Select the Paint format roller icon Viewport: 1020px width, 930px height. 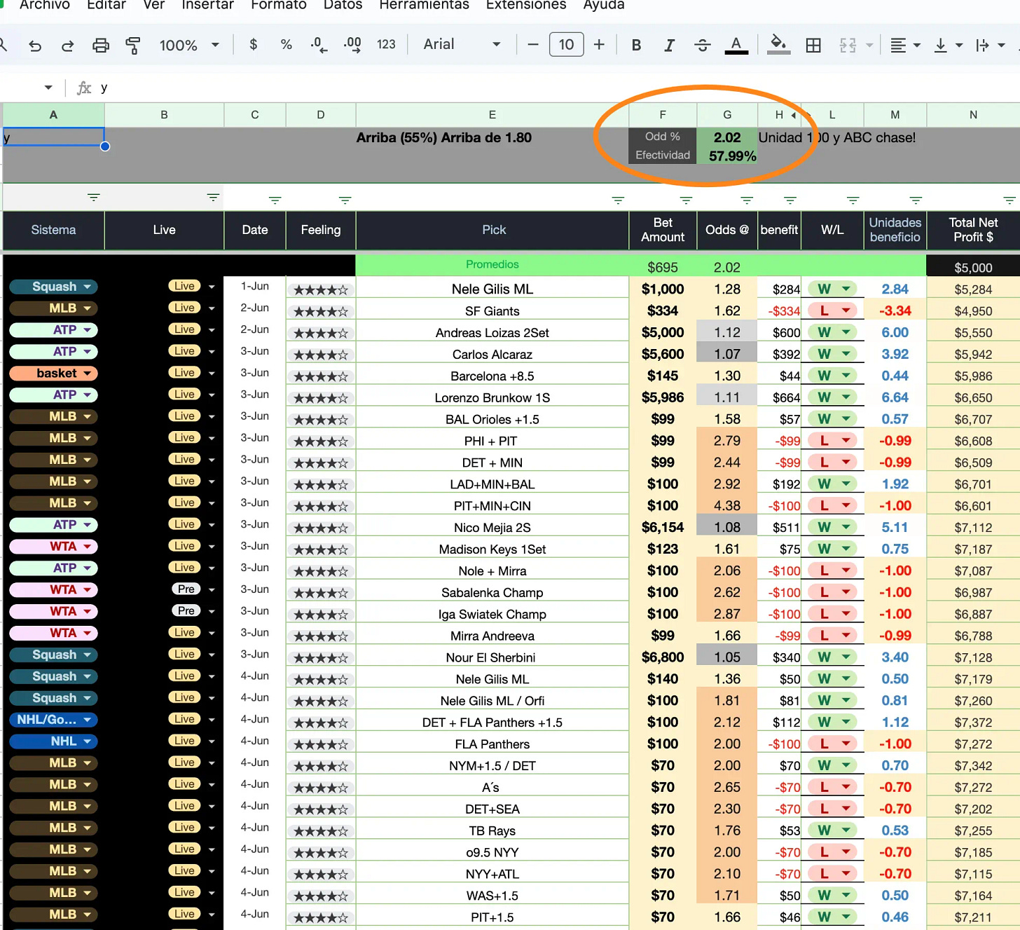pyautogui.click(x=132, y=46)
